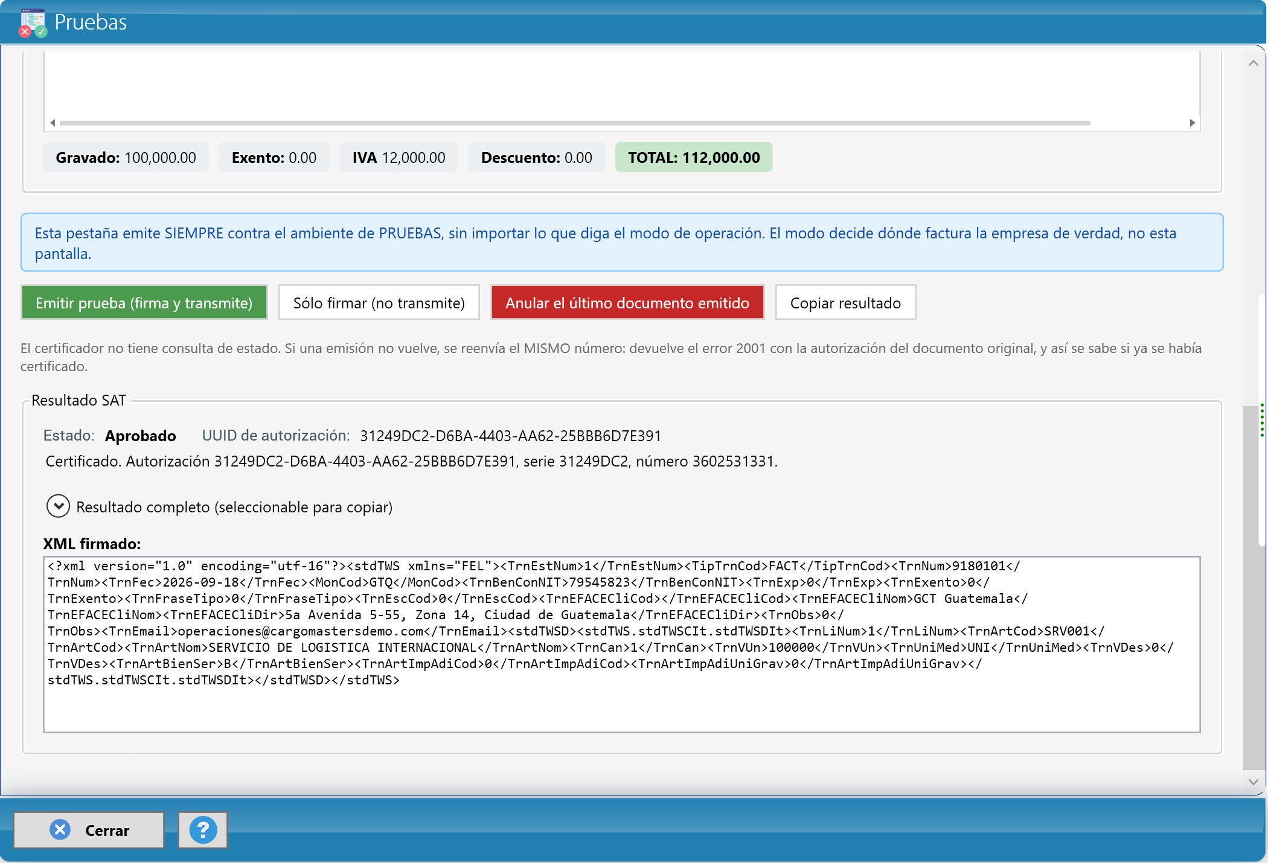Click the vertical scrollbar thumb
The image size is (1268, 863).
(x=1251, y=588)
